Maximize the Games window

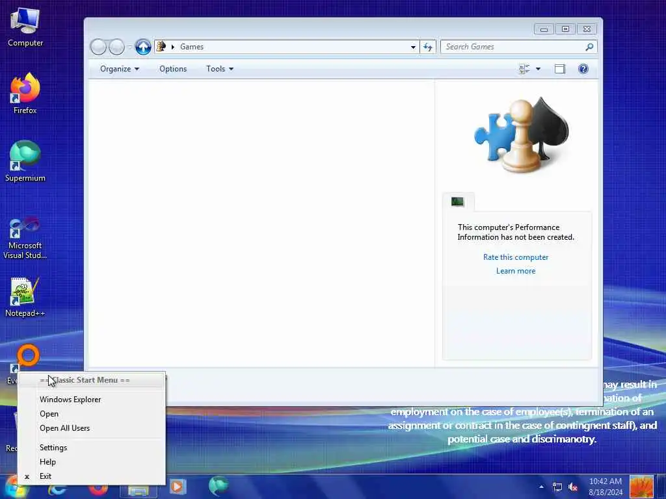(x=565, y=29)
